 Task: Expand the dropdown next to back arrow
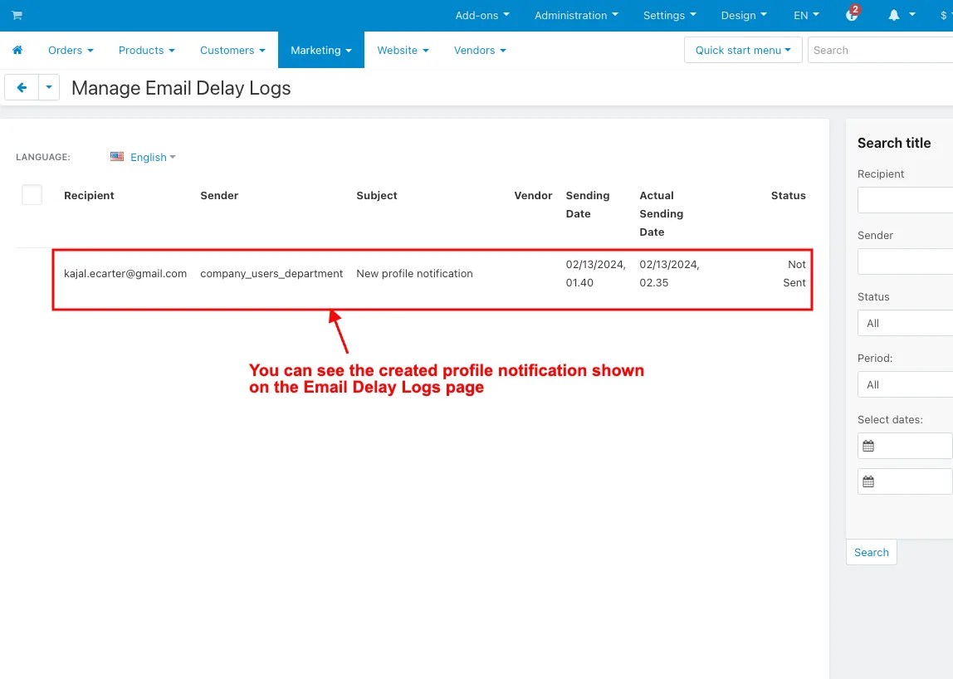pyautogui.click(x=49, y=87)
